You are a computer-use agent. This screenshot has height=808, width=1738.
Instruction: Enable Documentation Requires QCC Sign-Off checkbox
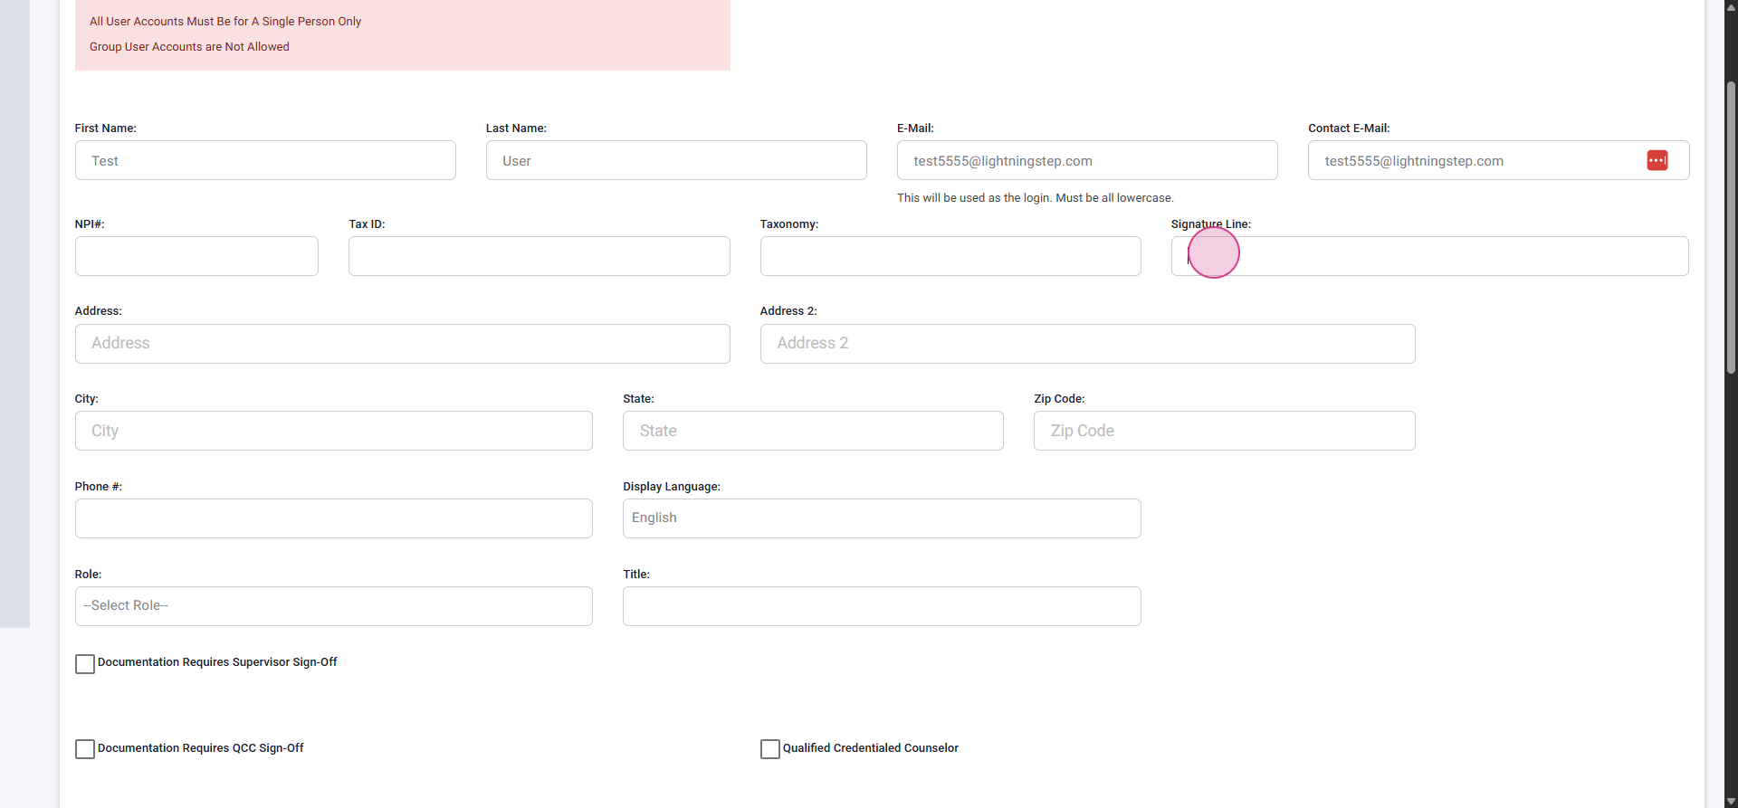85,749
